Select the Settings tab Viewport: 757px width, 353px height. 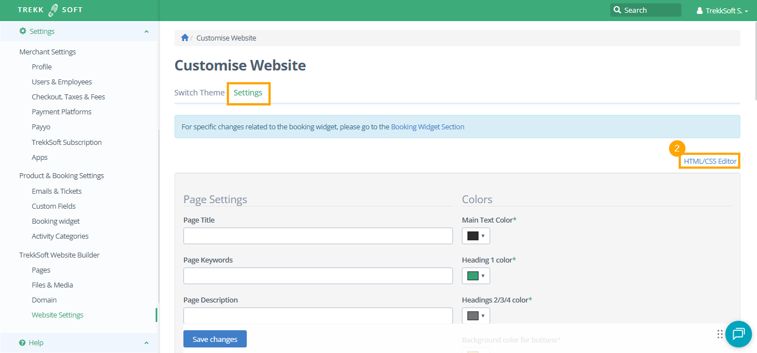pyautogui.click(x=248, y=93)
